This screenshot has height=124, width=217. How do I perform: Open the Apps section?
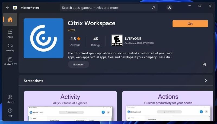[x=10, y=34]
